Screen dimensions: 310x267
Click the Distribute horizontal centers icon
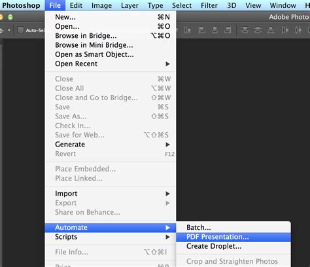click(x=298, y=30)
